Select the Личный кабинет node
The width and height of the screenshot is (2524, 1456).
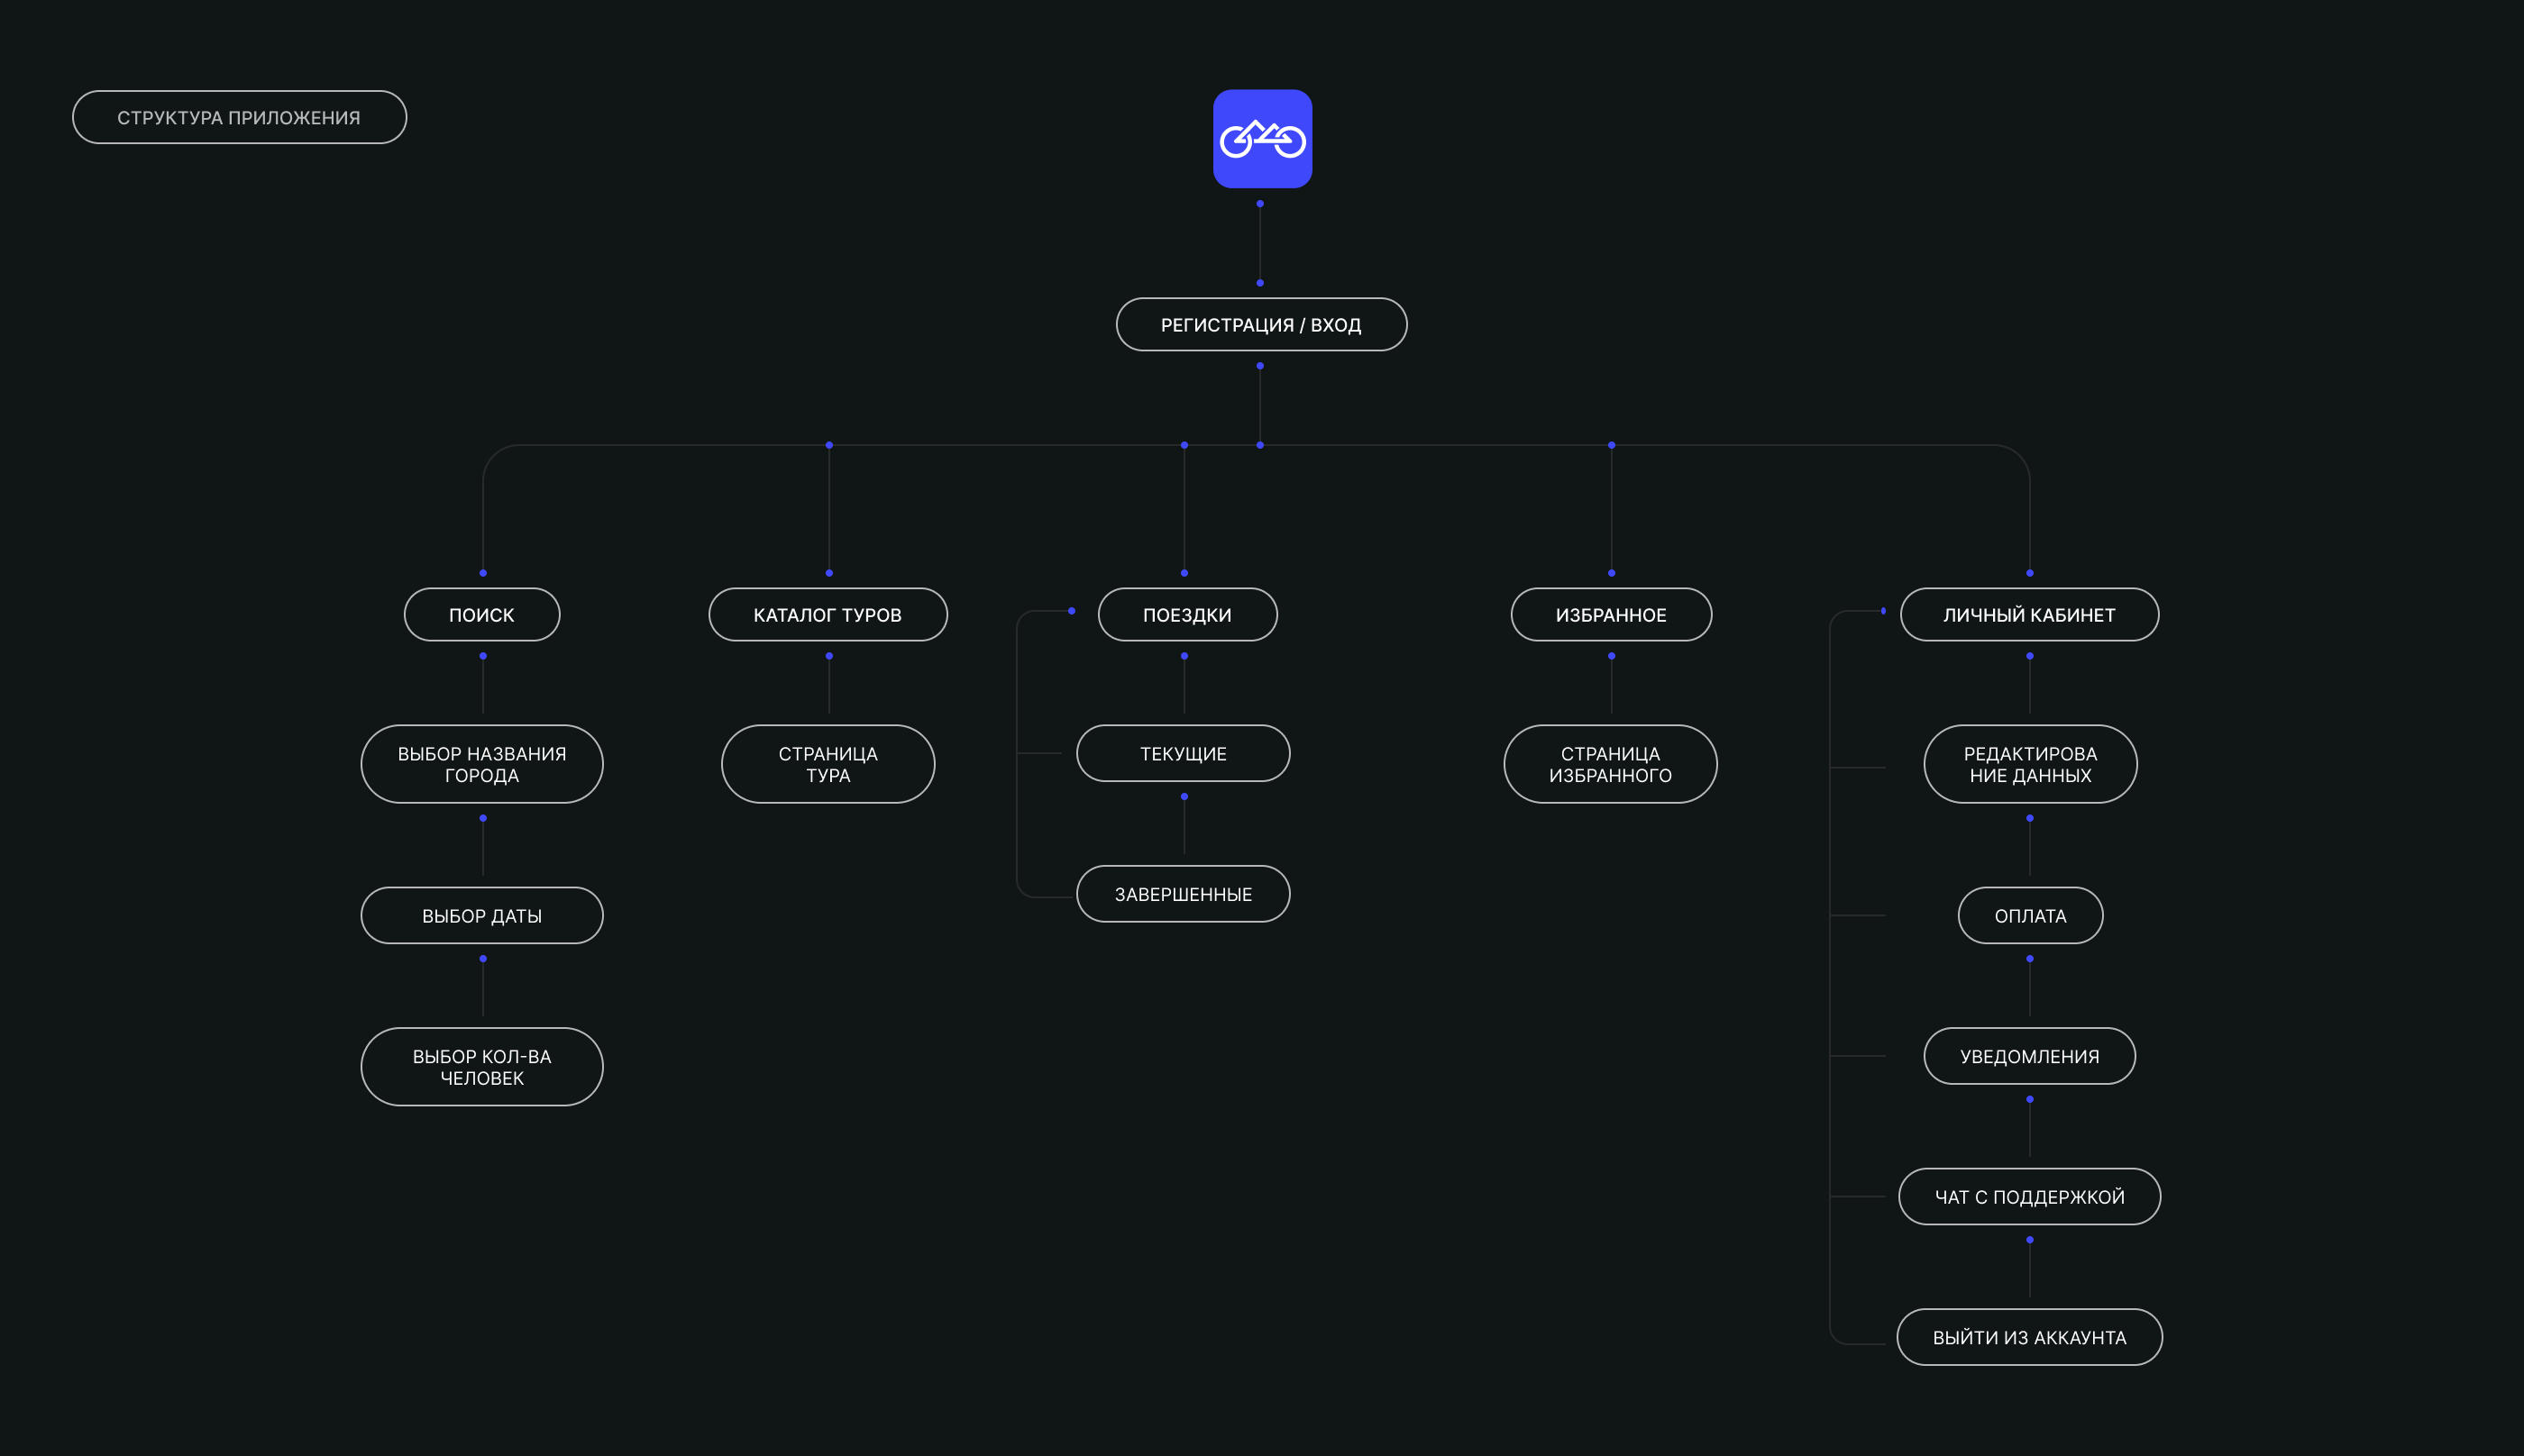tap(2029, 615)
